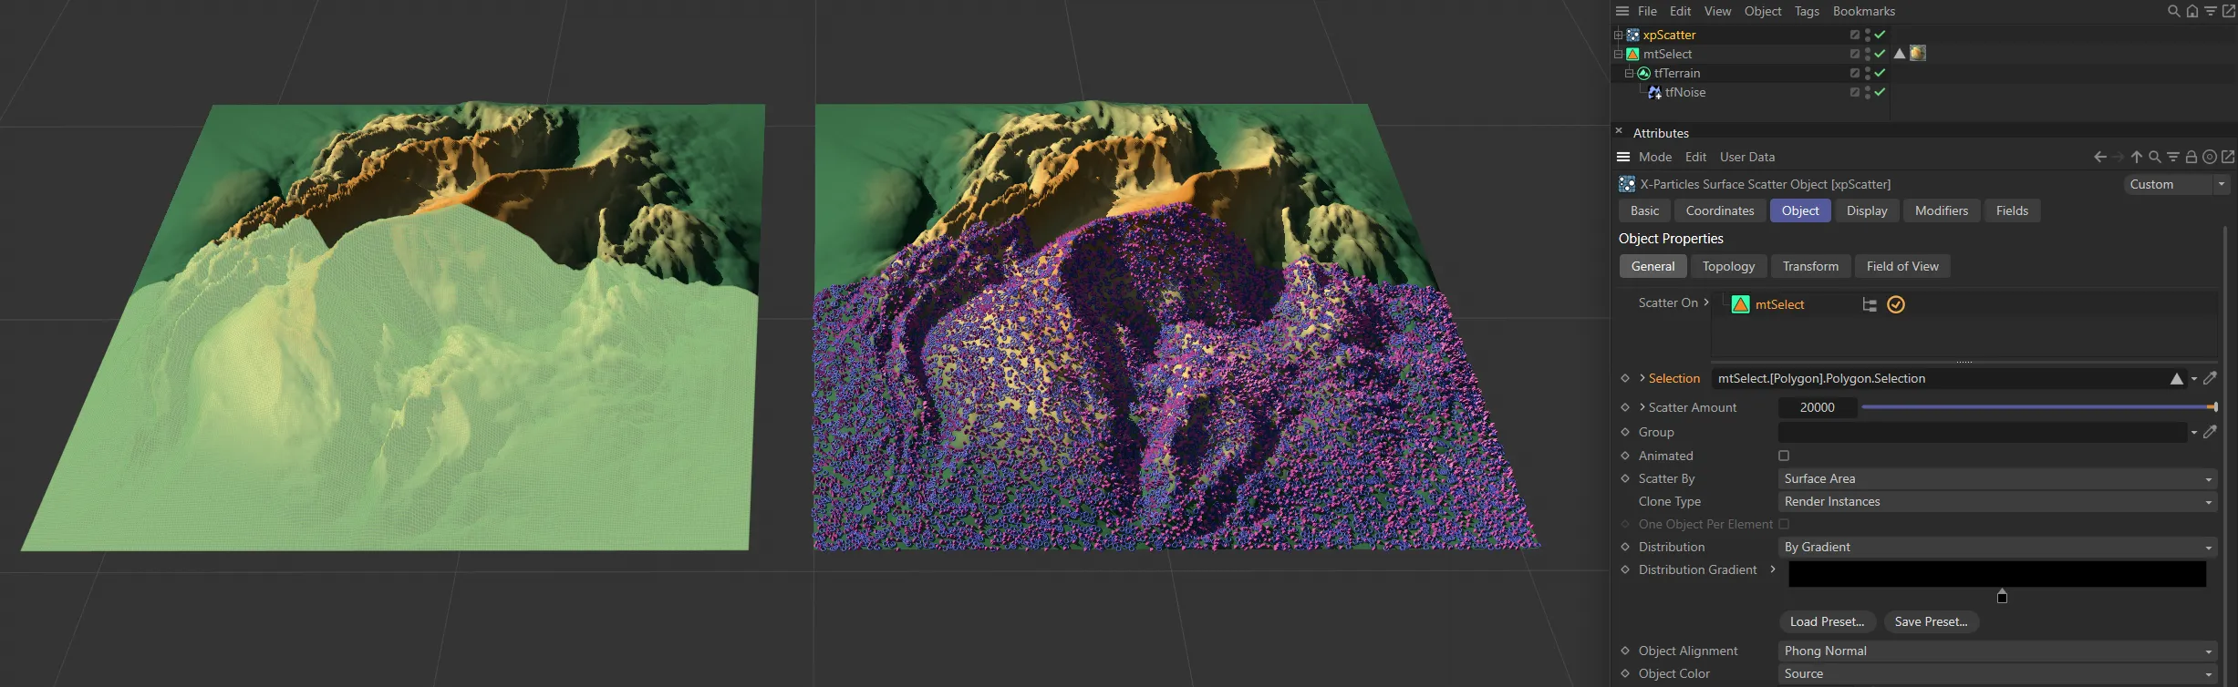2238x687 pixels.
Task: Open File menu in Object Manager
Action: 1647,11
